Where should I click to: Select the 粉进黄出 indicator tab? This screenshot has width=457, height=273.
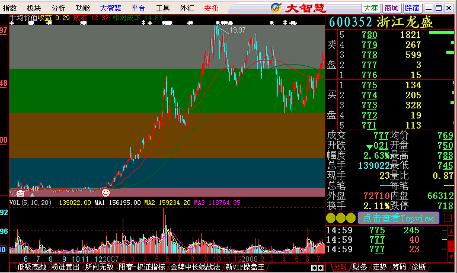(65, 267)
